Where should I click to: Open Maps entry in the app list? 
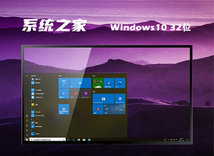(x=35, y=123)
